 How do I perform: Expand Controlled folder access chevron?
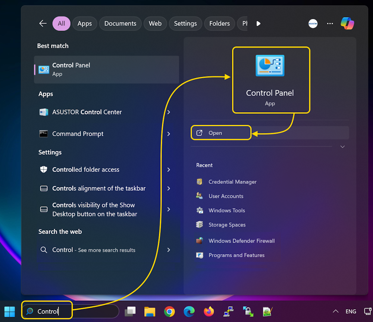click(169, 170)
